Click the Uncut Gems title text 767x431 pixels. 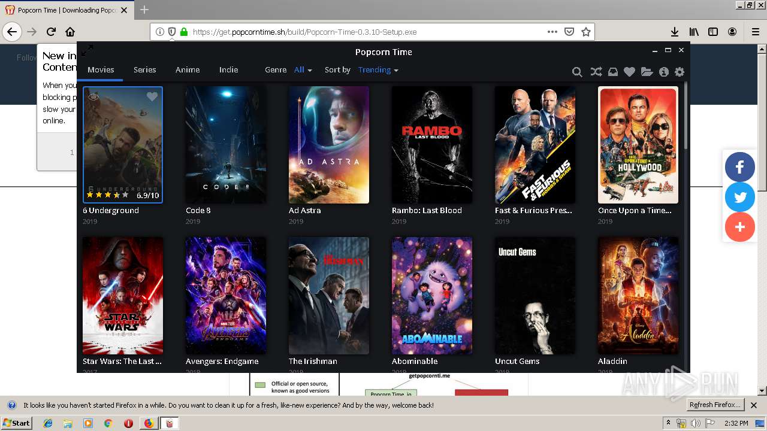517,362
